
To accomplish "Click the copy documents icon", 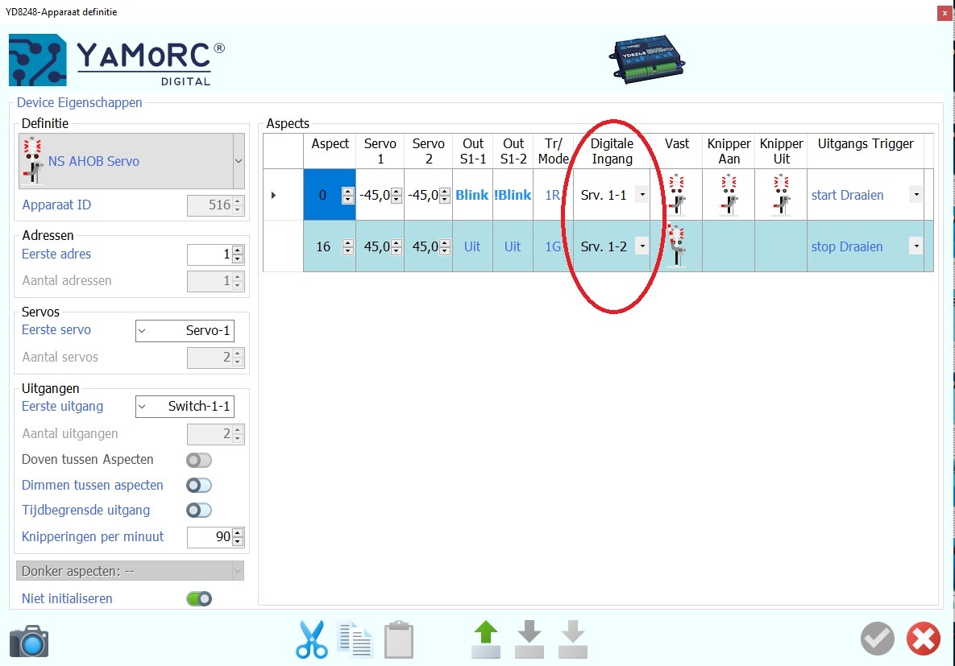I will [x=355, y=640].
